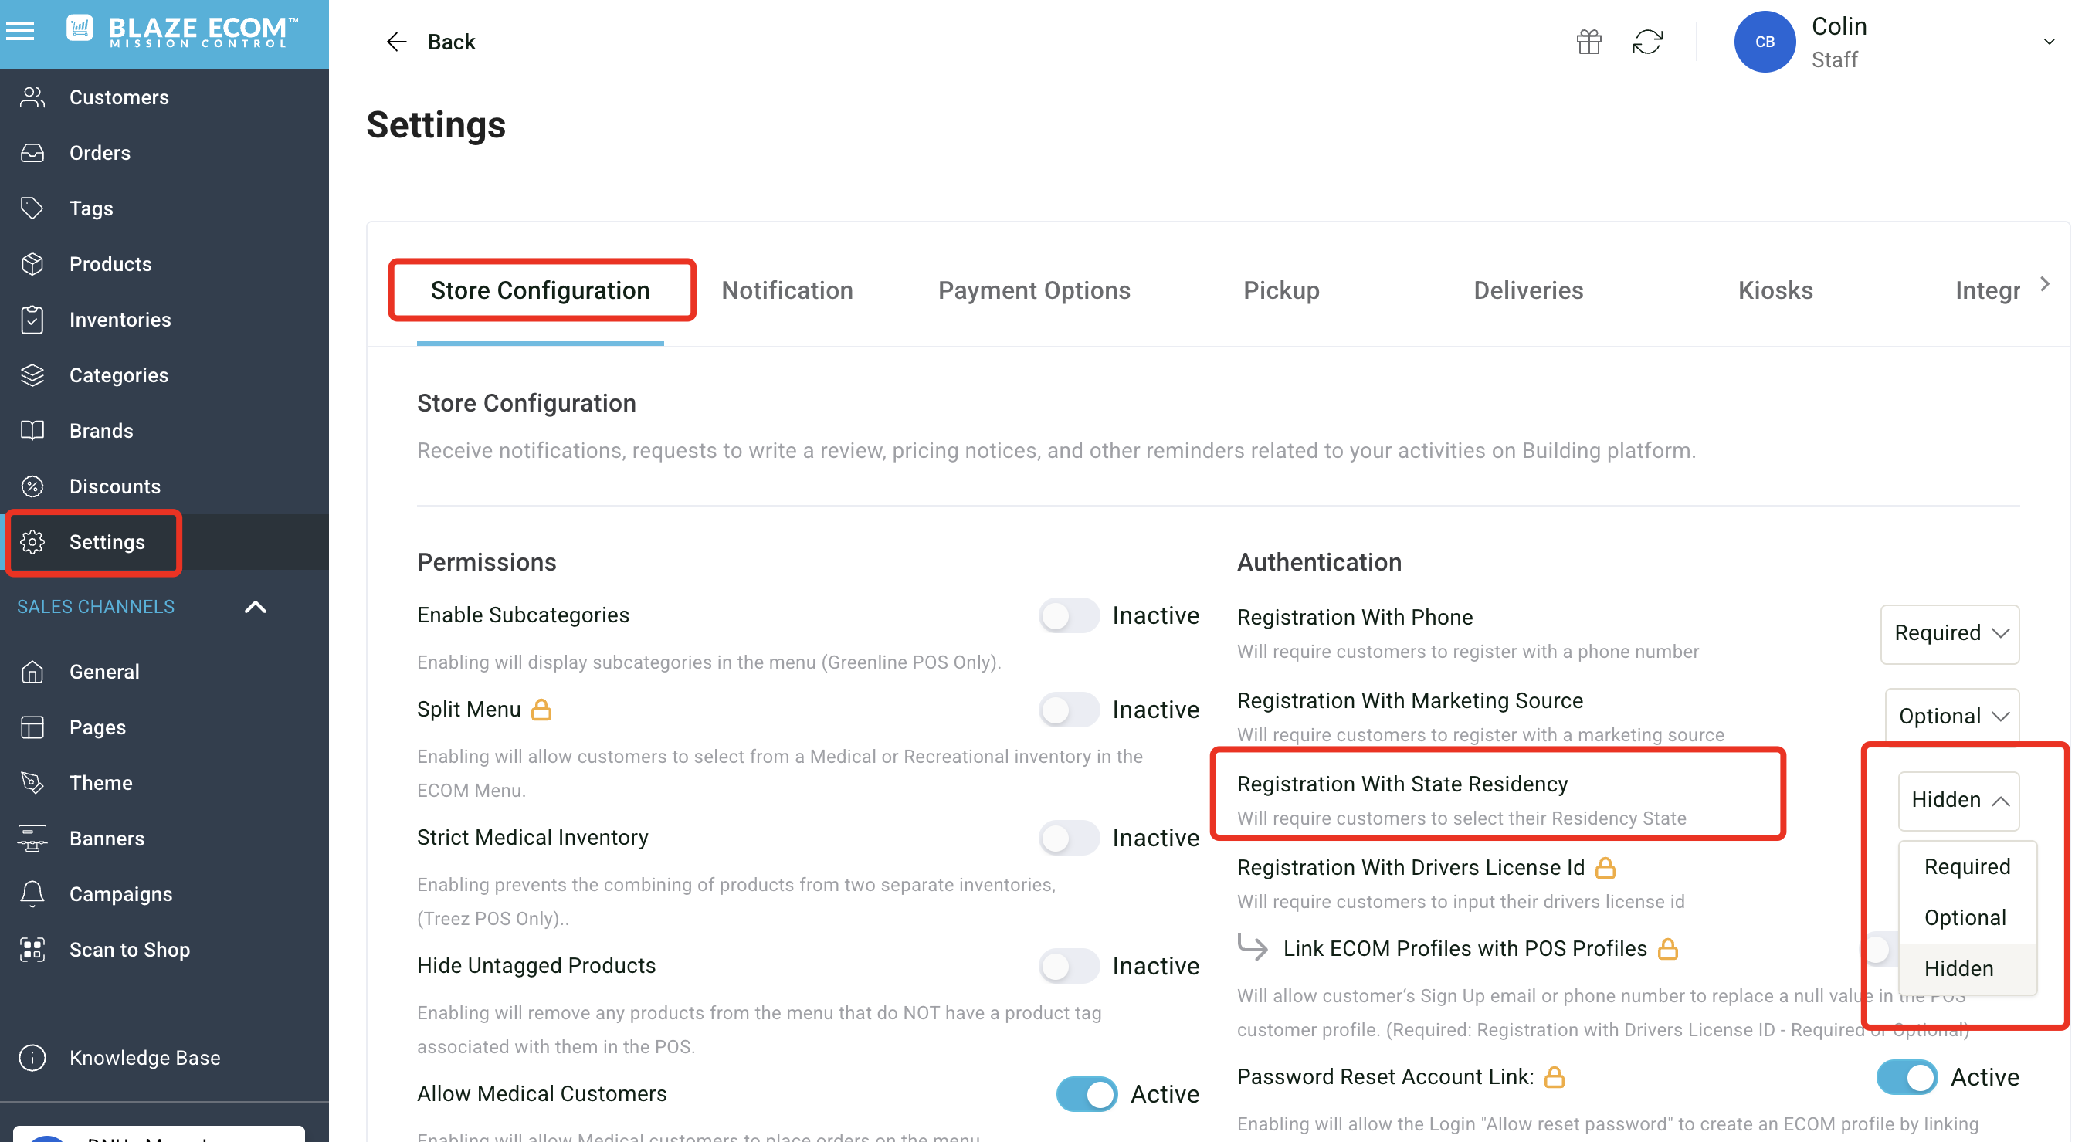Open the hamburger menu icon

20,31
